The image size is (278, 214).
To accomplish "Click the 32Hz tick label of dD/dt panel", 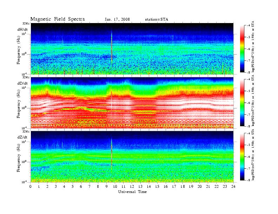I will pos(26,77).
